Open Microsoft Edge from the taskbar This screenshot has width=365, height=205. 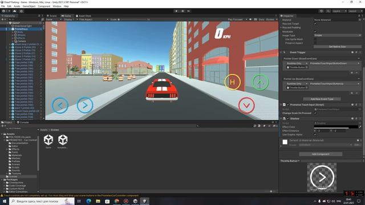click(x=89, y=201)
